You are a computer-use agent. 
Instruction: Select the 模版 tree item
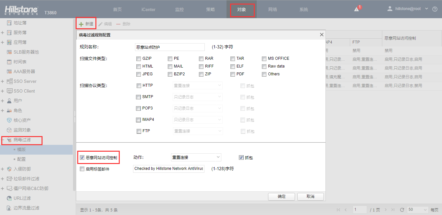coord(21,149)
